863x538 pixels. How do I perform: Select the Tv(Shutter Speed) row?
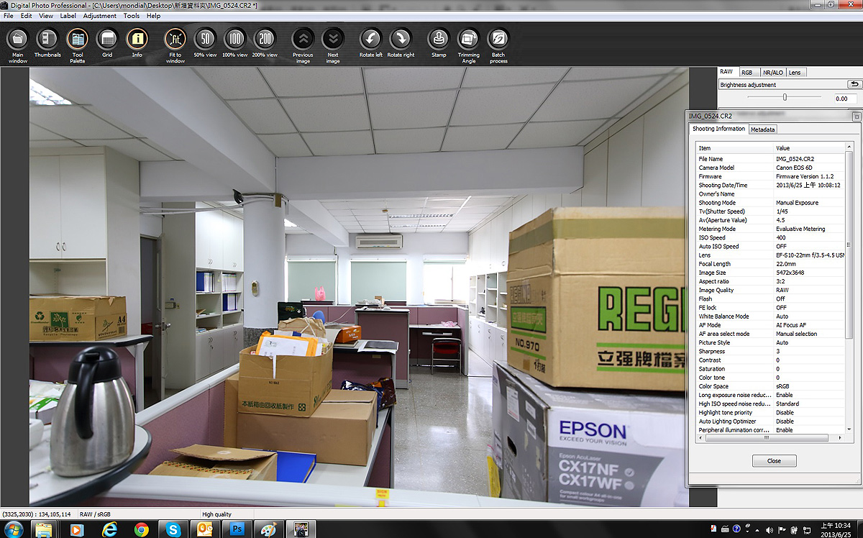coord(770,211)
